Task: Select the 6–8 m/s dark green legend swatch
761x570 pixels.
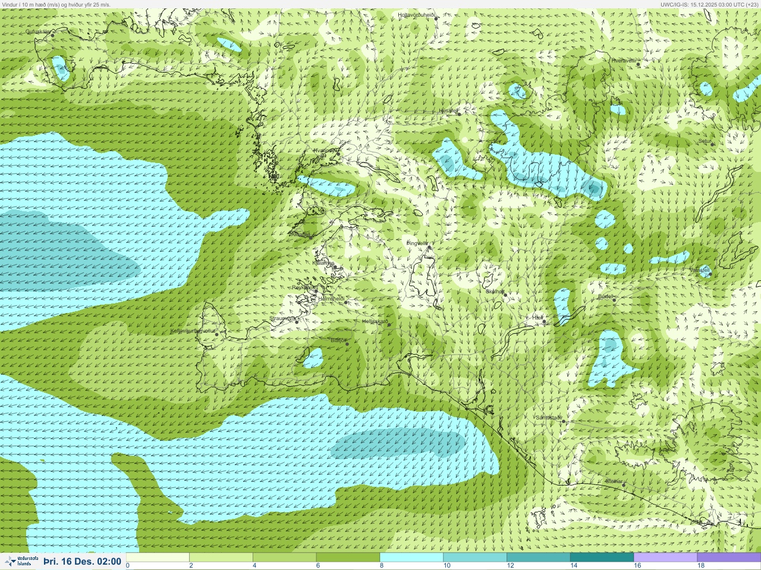Action: tap(348, 558)
